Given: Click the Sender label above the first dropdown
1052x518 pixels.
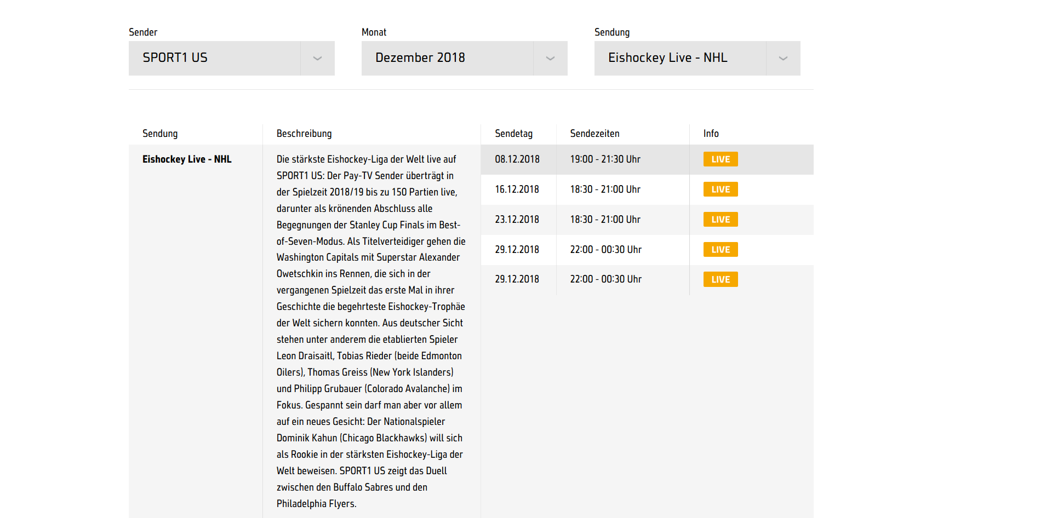Looking at the screenshot, I should click(143, 32).
